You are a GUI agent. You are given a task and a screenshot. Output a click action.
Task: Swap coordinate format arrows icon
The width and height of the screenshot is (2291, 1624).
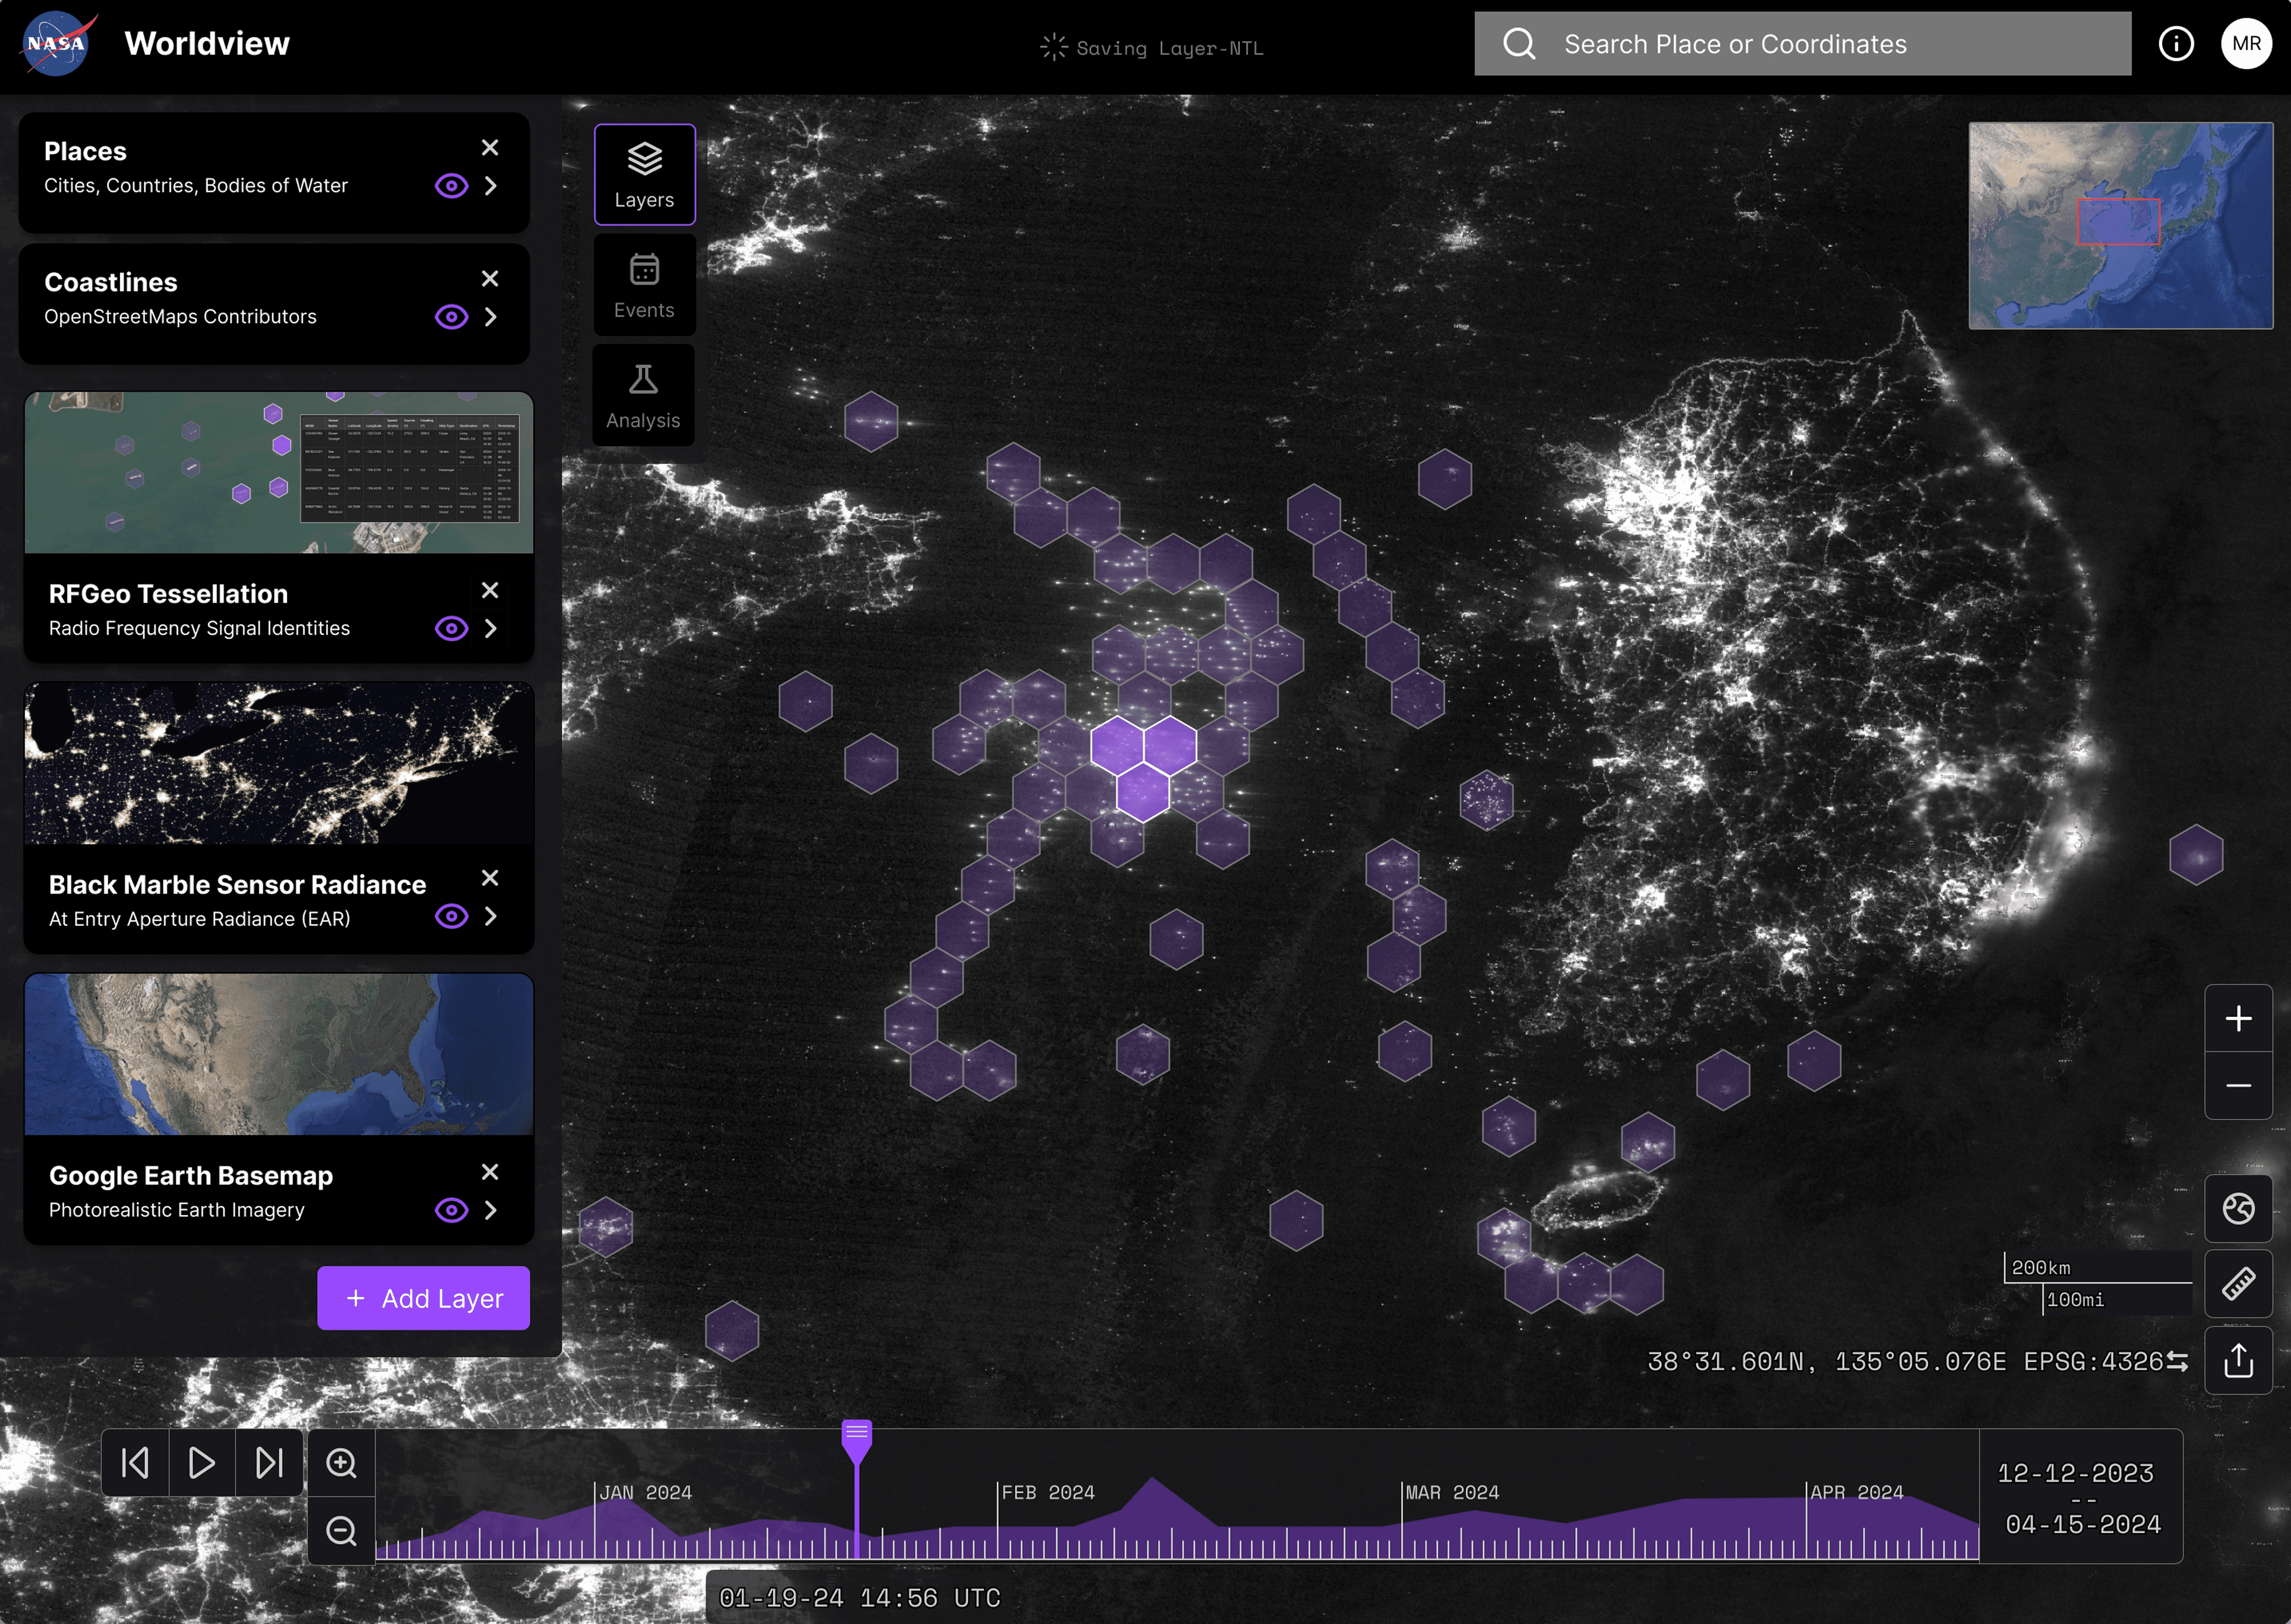click(2177, 1362)
